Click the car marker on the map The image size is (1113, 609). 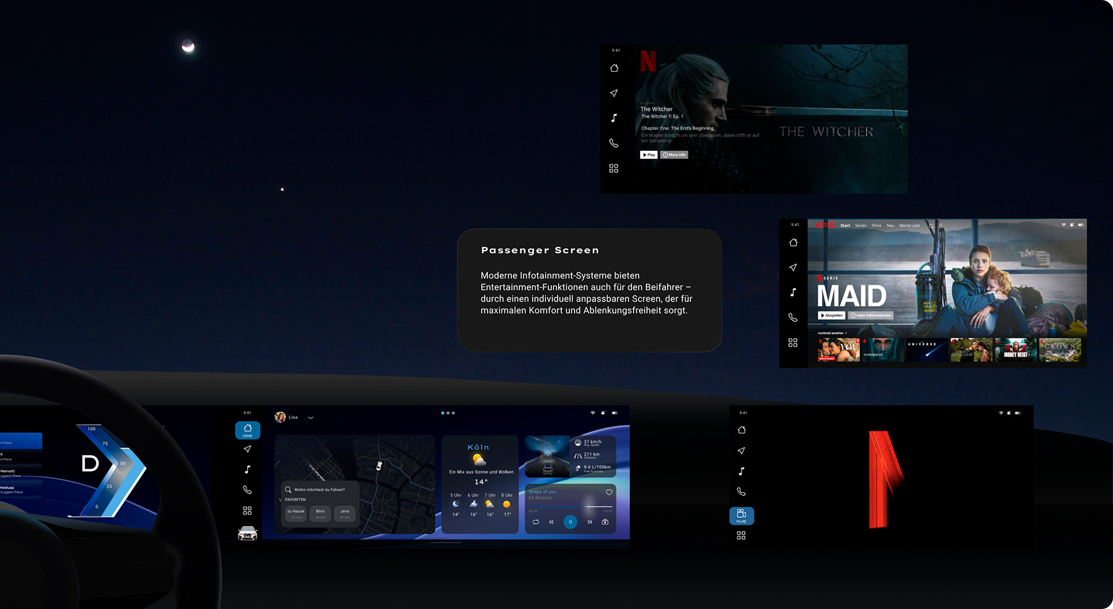(379, 465)
